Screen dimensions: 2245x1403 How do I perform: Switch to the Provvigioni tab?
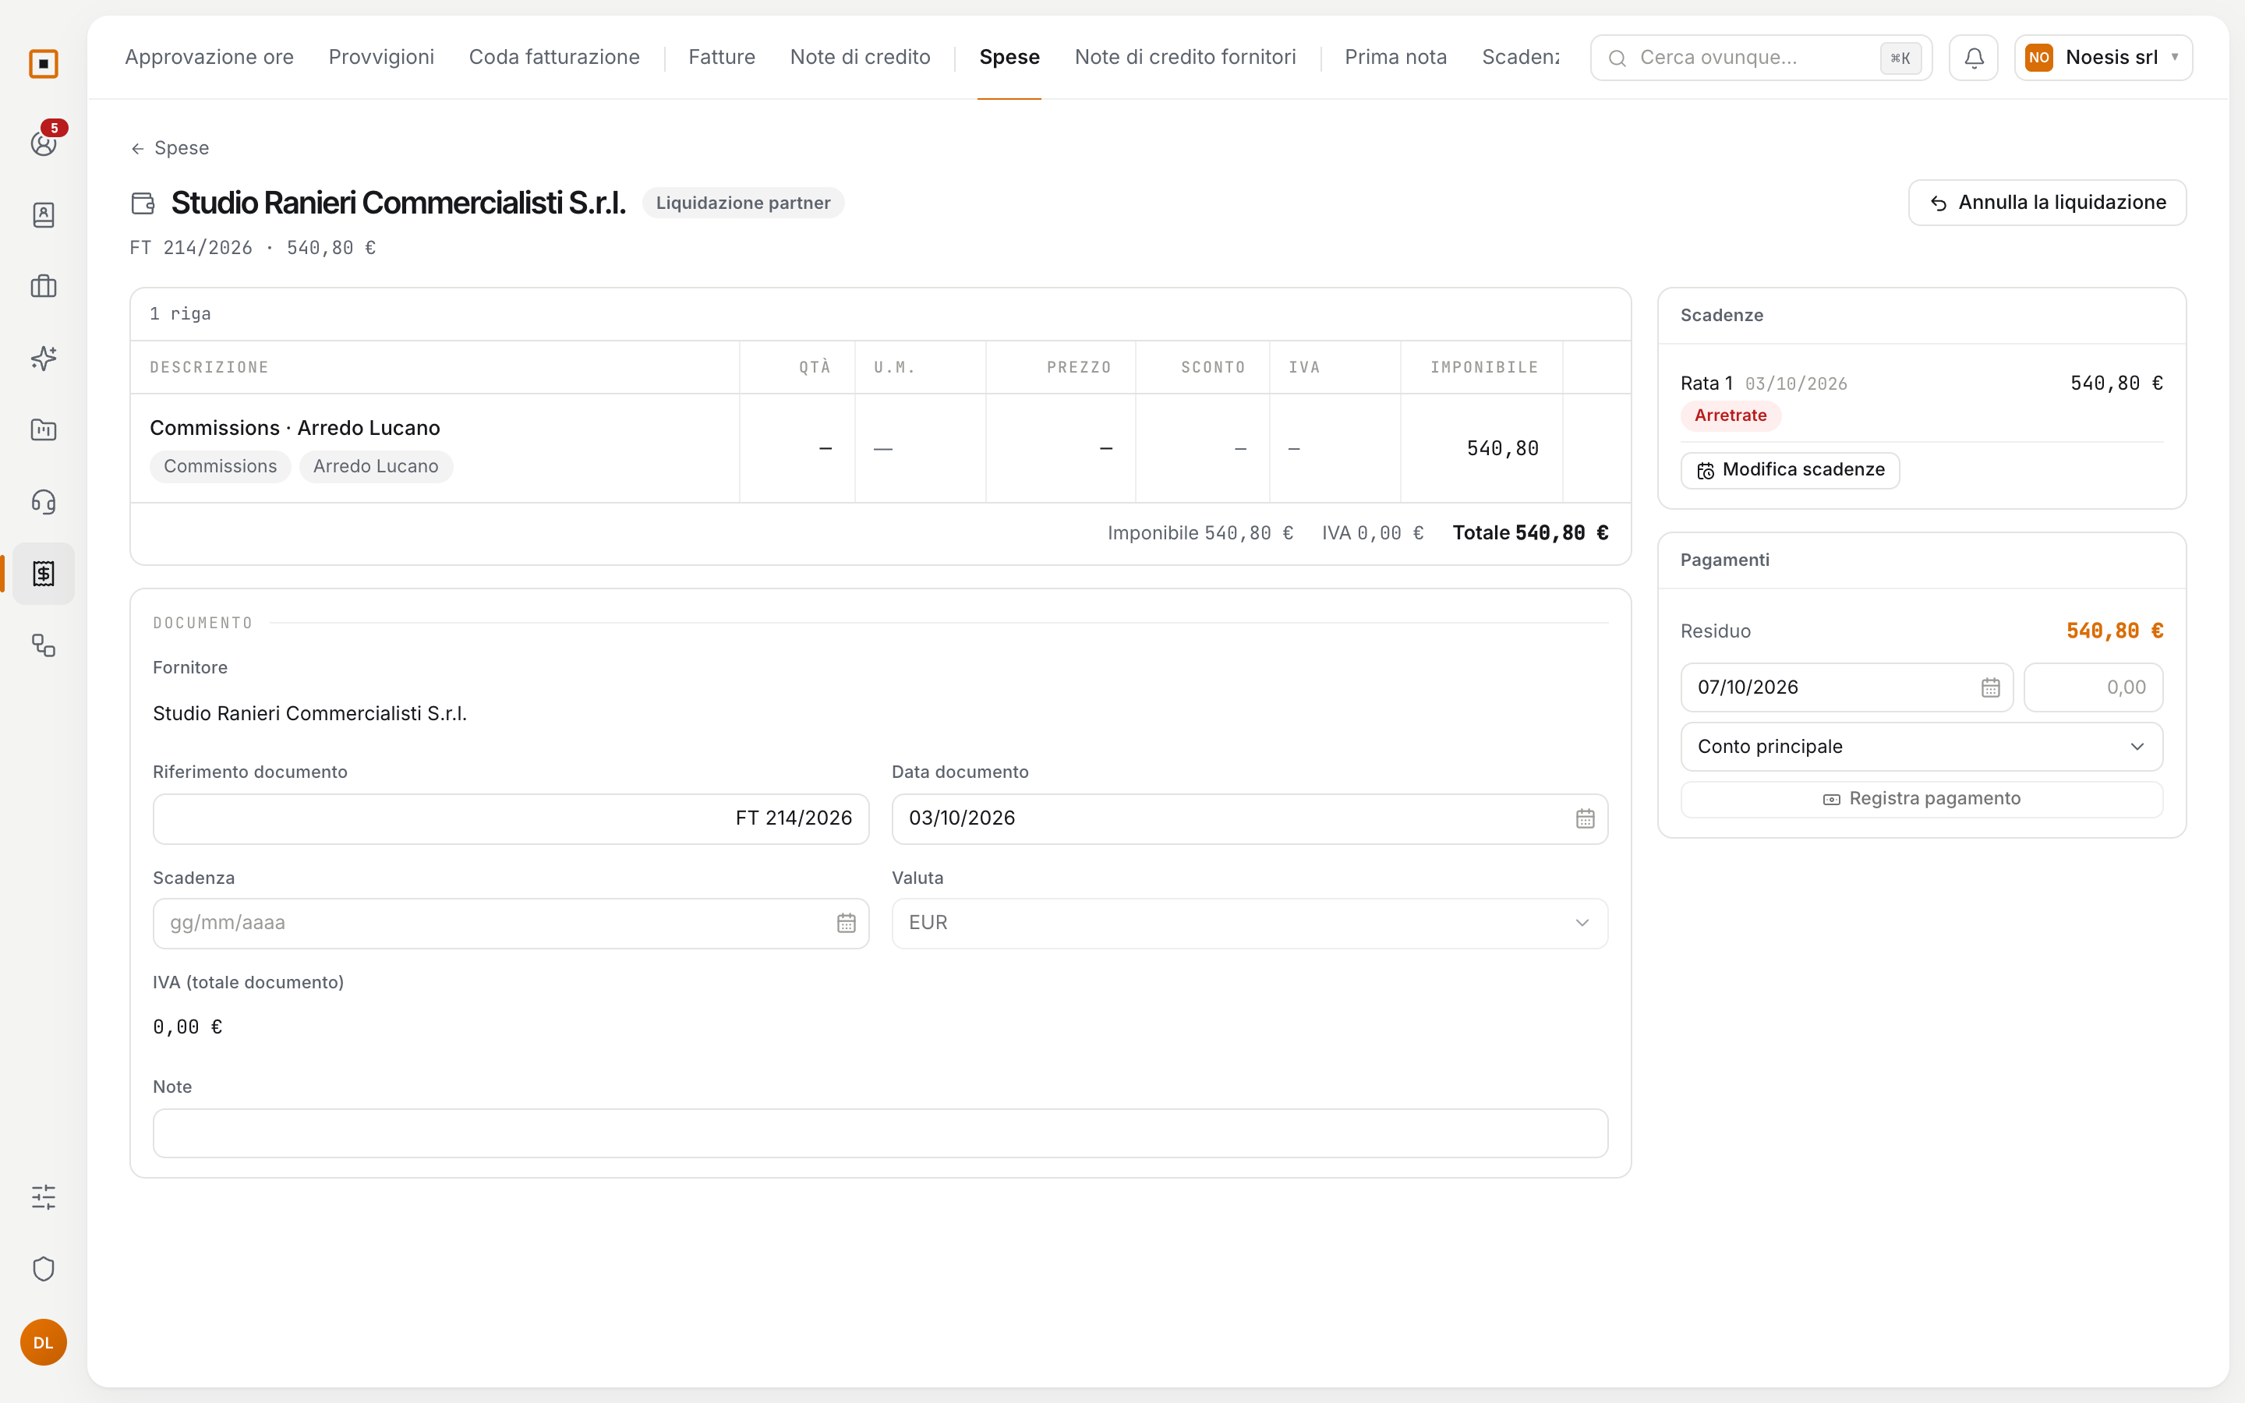tap(381, 58)
